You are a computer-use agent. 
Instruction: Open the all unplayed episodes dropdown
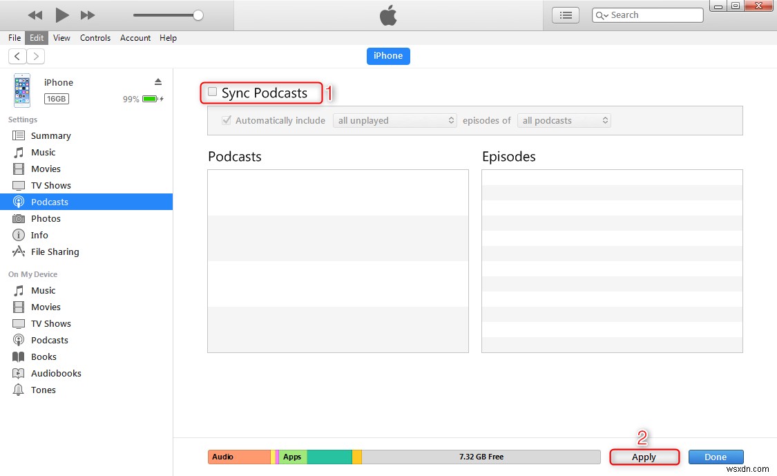[394, 120]
